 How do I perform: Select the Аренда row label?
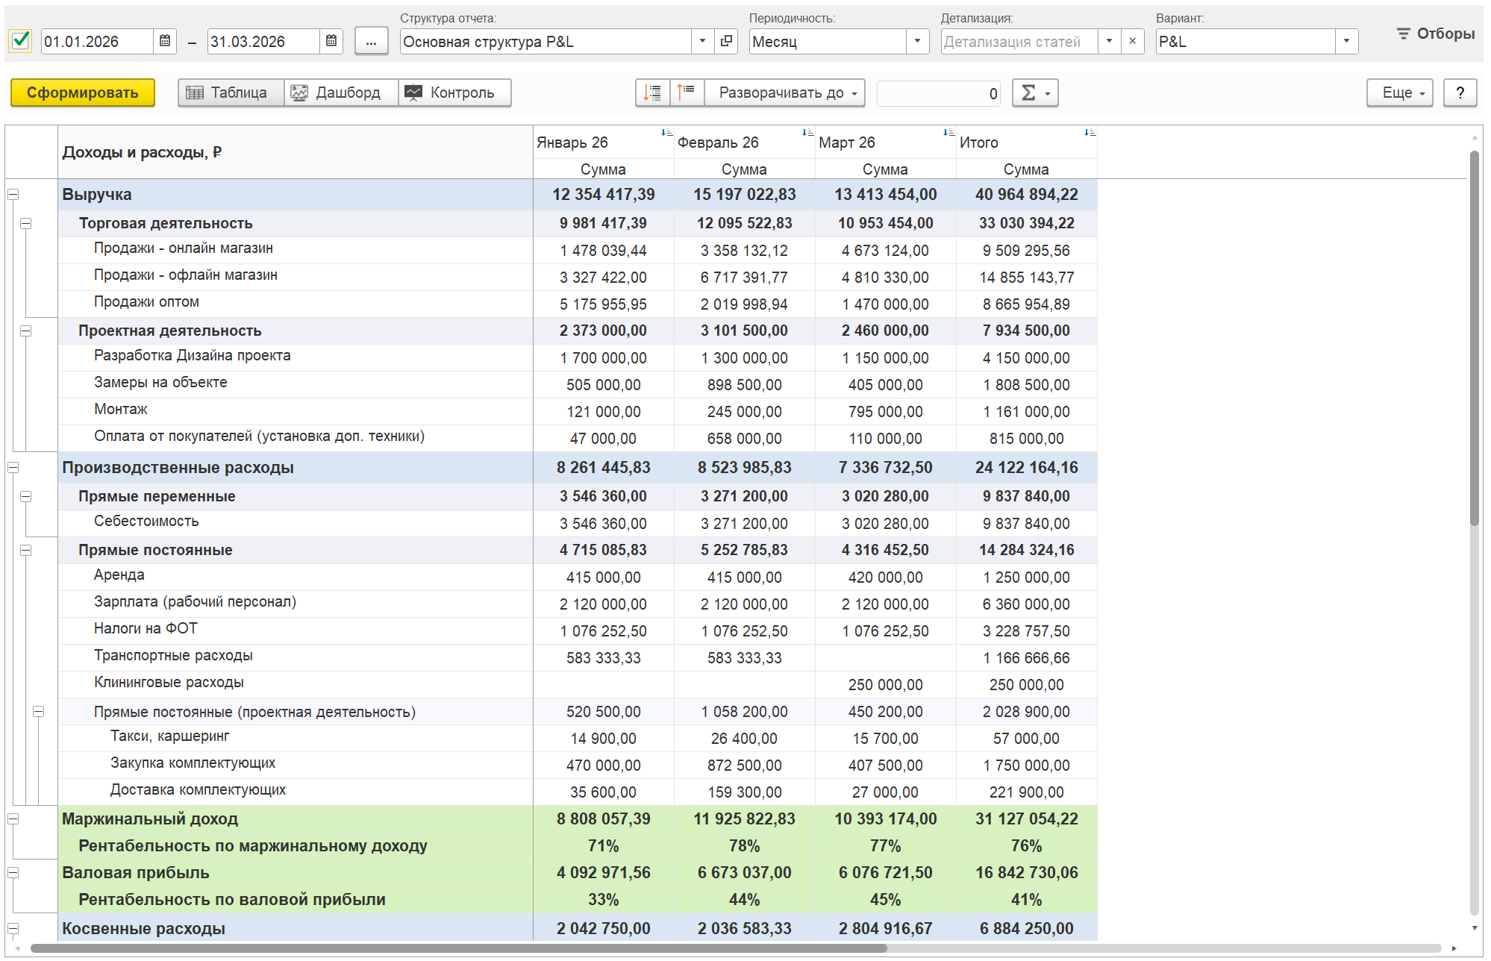(x=119, y=575)
